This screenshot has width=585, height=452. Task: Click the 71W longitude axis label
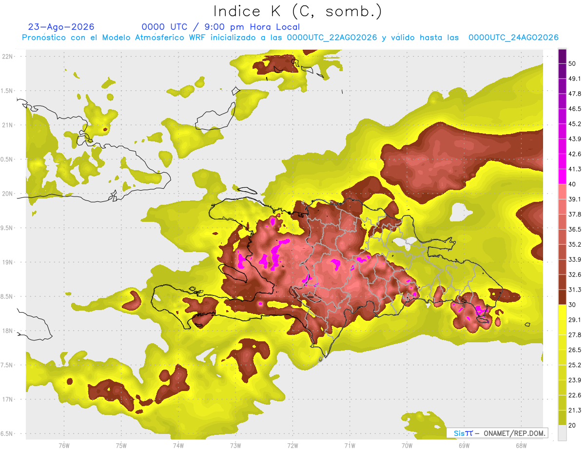coord(350,445)
